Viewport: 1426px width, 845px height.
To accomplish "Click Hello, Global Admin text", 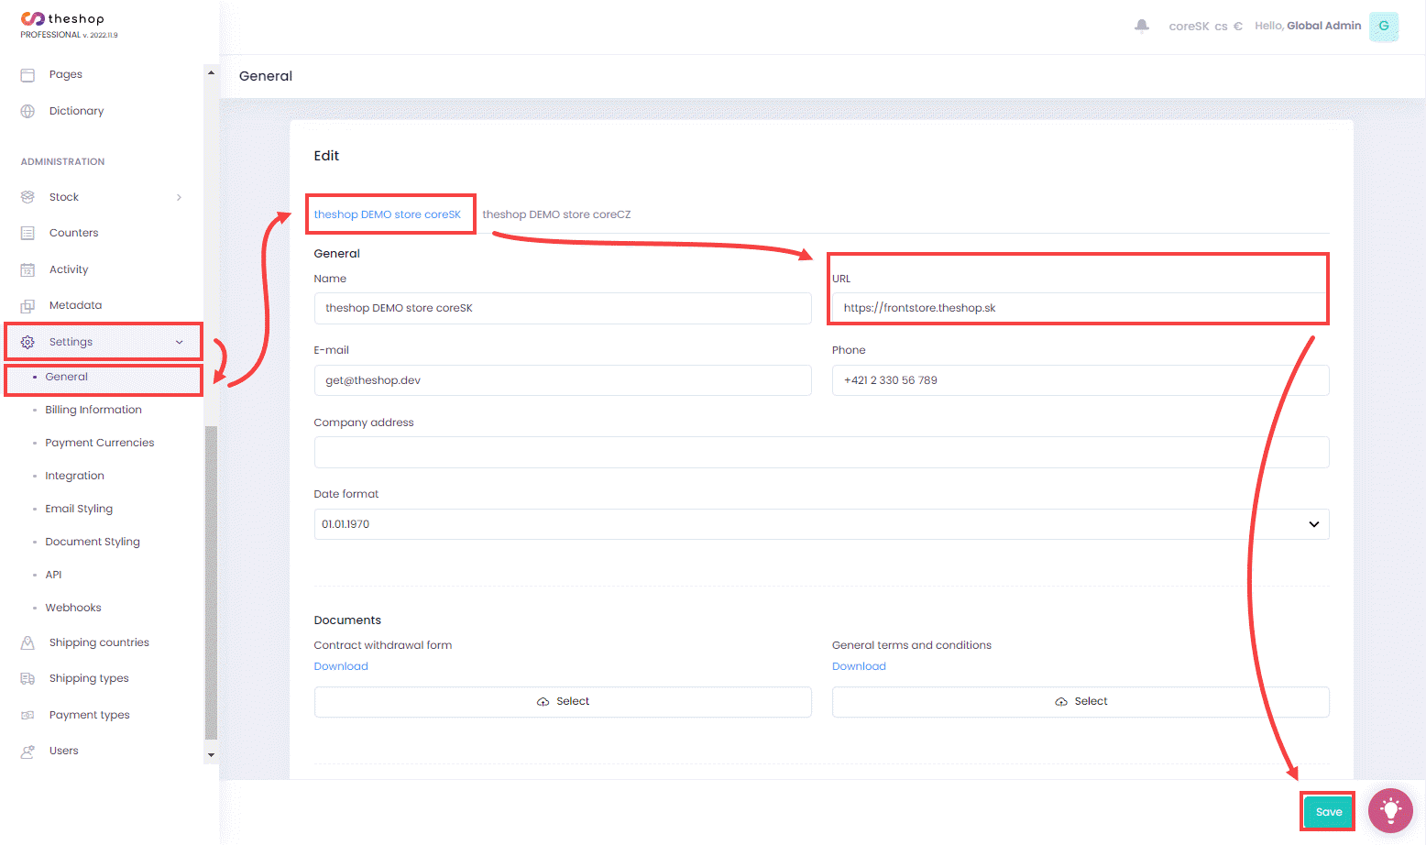I will pyautogui.click(x=1308, y=26).
